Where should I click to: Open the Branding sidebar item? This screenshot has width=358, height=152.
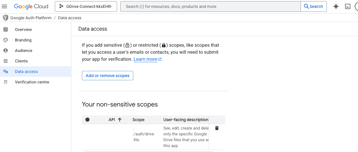point(36,40)
